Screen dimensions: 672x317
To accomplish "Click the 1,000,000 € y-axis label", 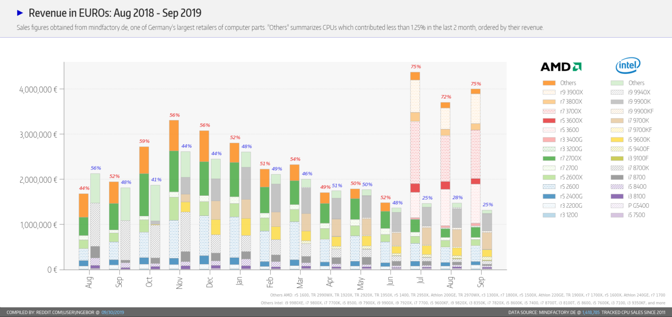I will (x=38, y=224).
